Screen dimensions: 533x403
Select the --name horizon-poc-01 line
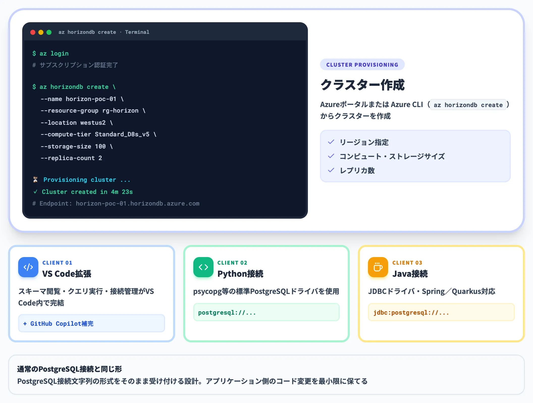point(82,99)
